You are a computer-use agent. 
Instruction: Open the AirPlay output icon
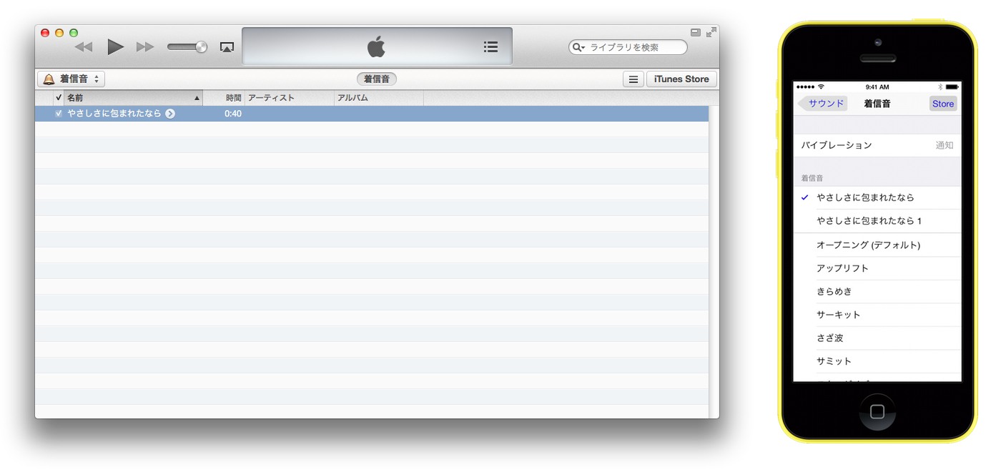click(227, 47)
